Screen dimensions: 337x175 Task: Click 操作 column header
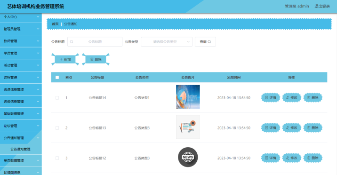coord(291,77)
